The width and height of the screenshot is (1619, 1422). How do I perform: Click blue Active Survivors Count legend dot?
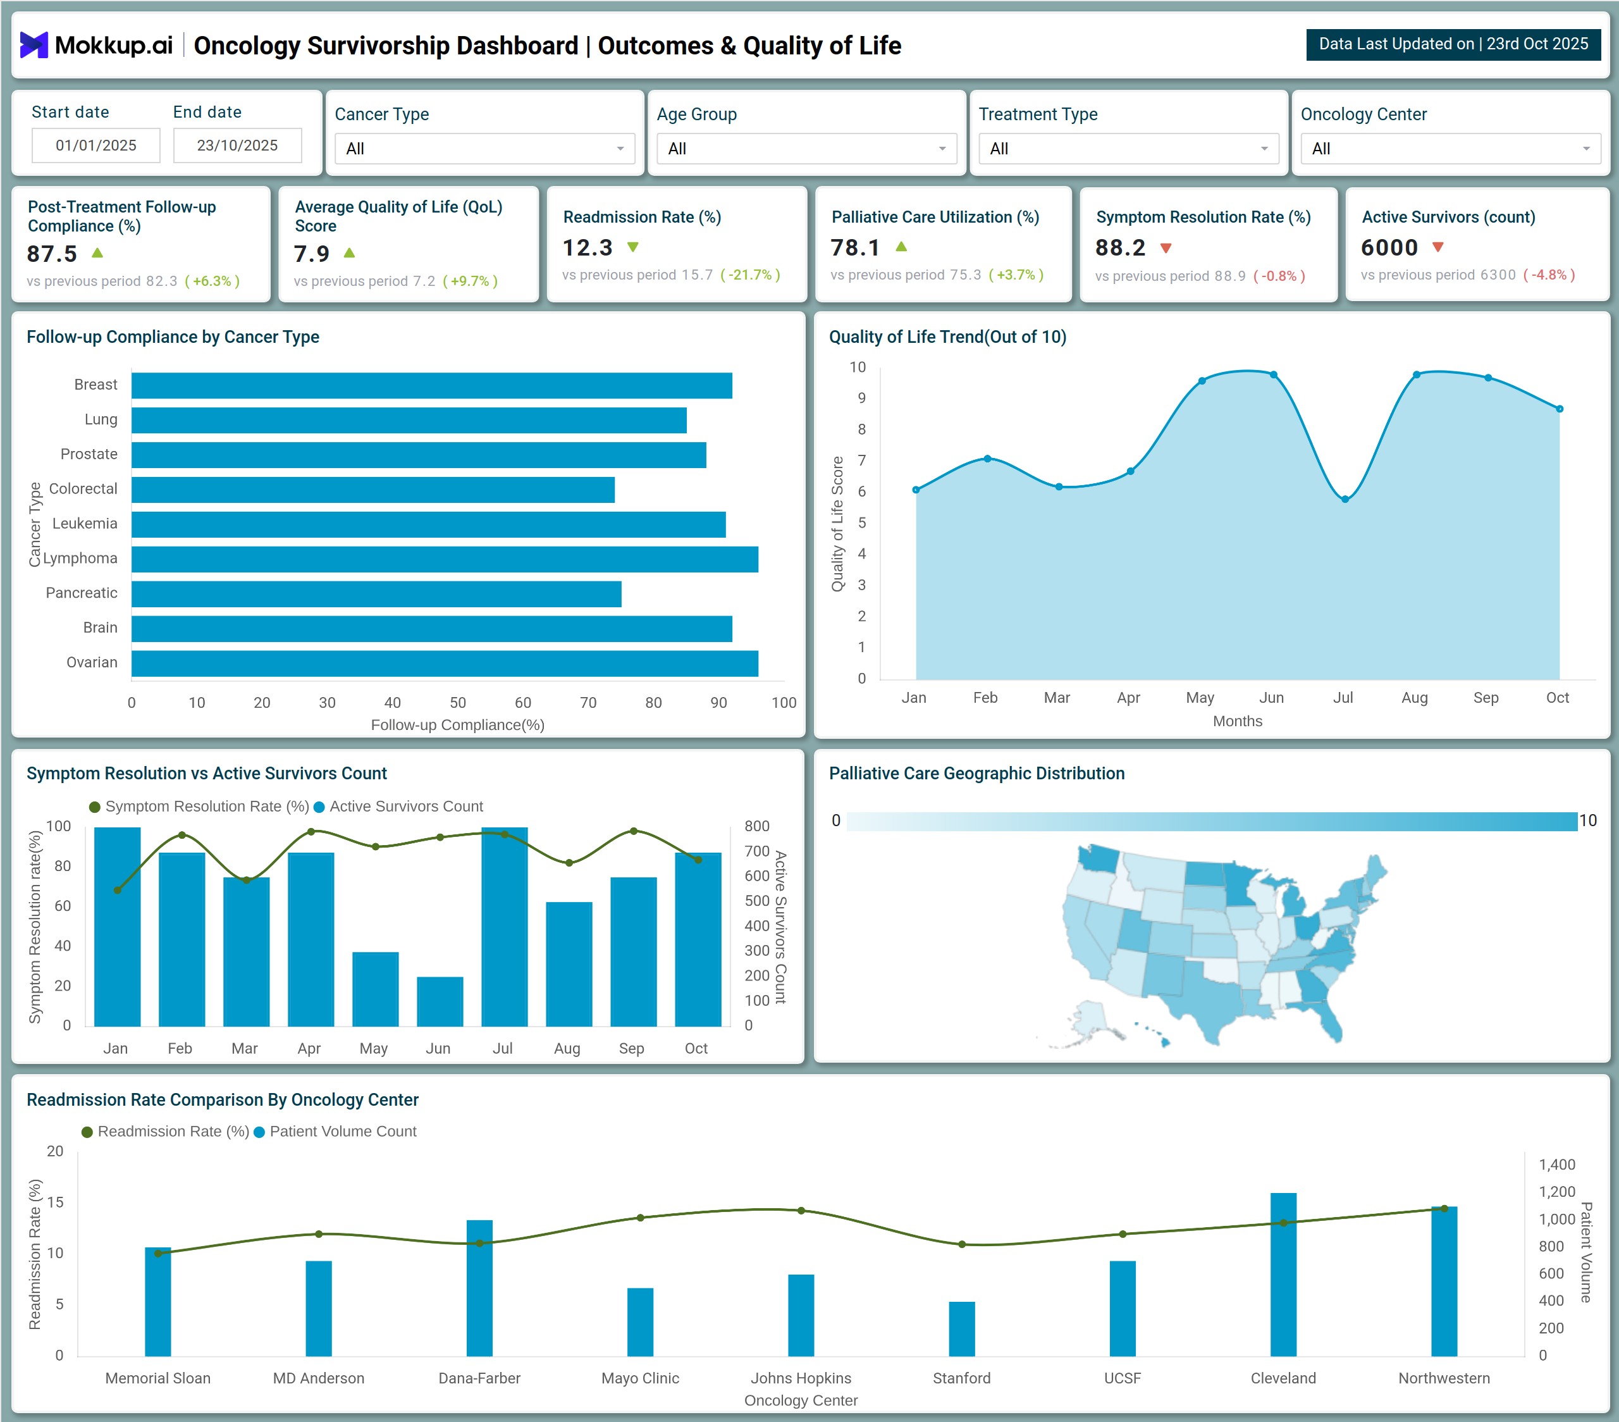(319, 807)
